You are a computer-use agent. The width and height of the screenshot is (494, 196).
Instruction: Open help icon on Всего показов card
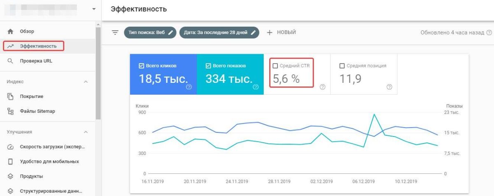coord(256,87)
